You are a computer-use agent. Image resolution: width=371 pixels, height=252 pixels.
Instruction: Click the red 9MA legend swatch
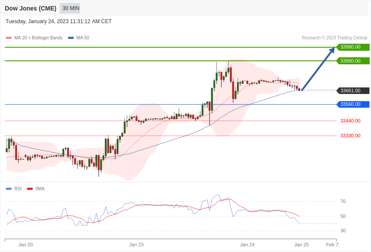tap(30, 189)
